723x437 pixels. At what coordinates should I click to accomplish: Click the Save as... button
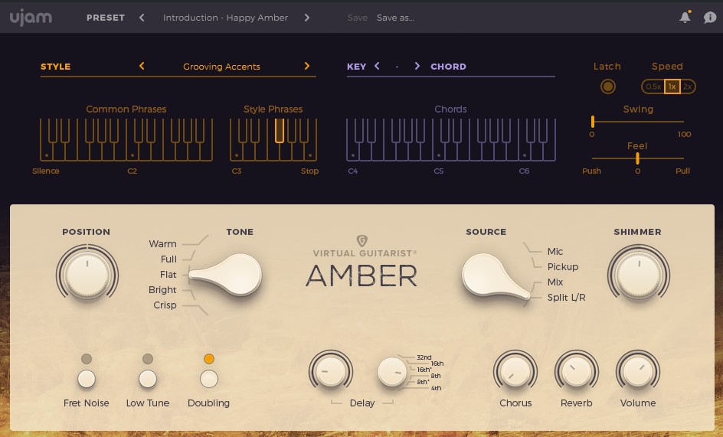click(395, 18)
